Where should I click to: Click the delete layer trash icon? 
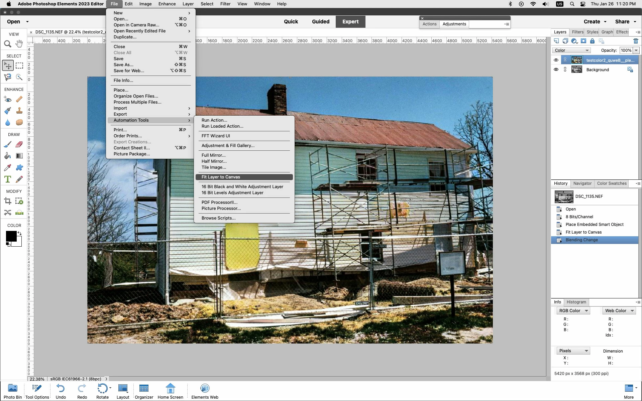[636, 41]
